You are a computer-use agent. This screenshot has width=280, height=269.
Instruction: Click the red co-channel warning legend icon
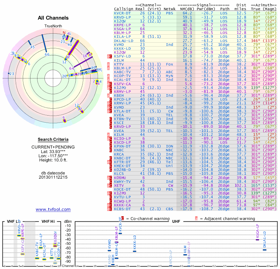pyautogui.click(x=122, y=219)
